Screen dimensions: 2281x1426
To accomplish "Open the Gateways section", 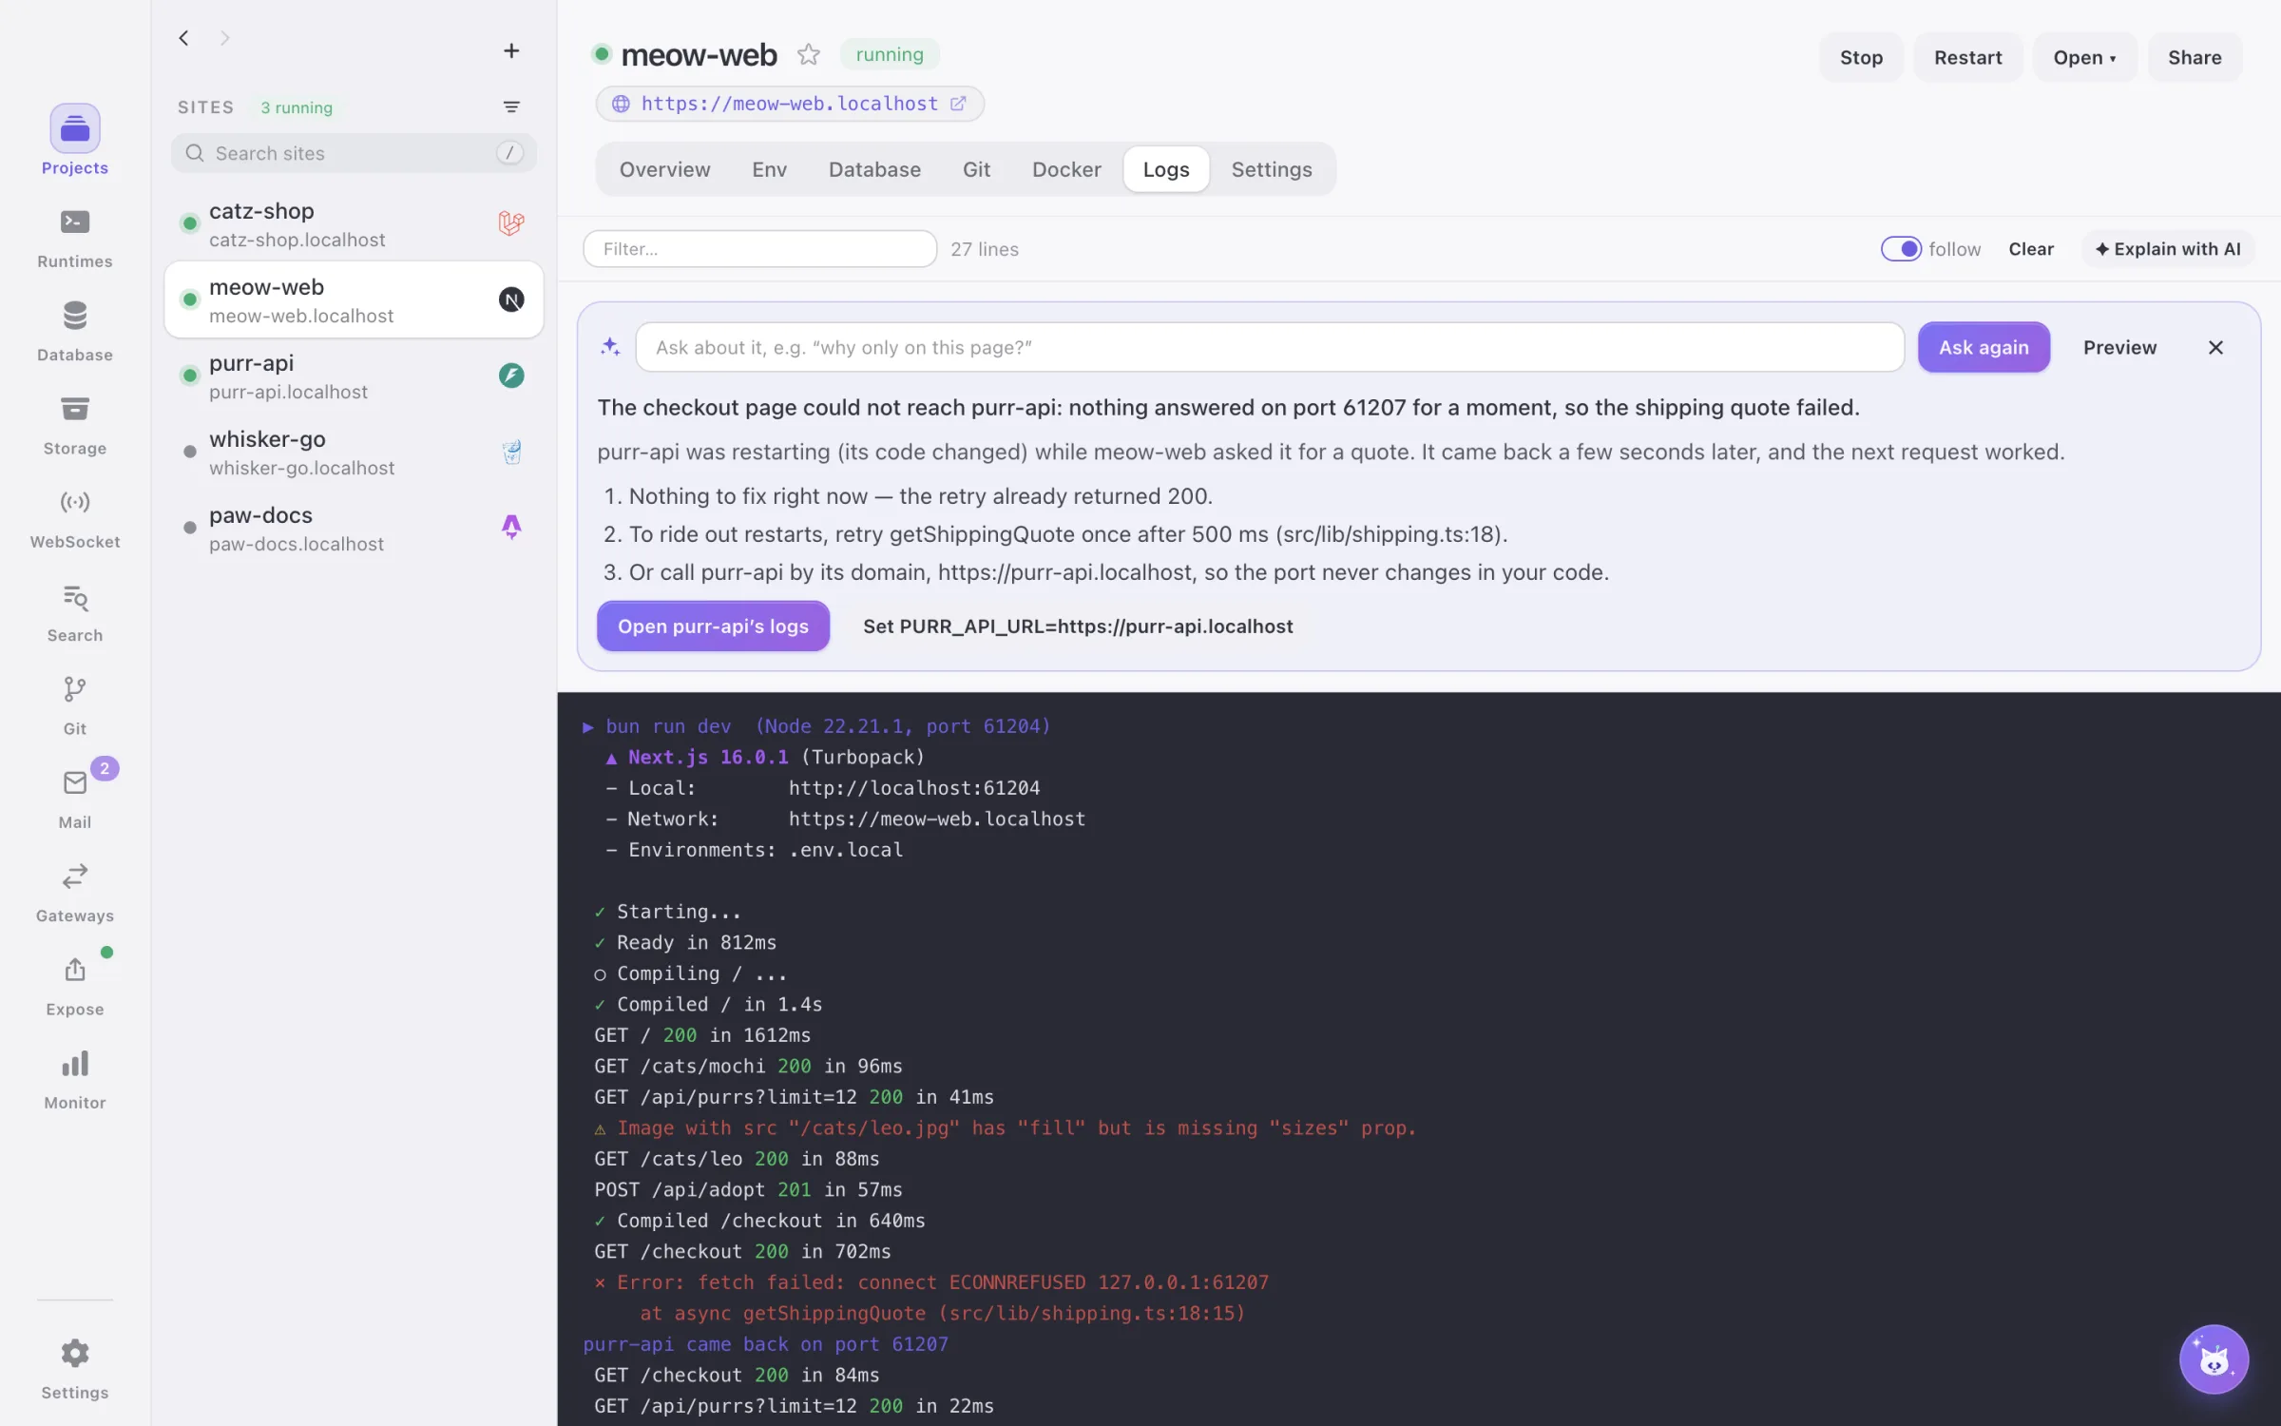I will click(x=74, y=894).
